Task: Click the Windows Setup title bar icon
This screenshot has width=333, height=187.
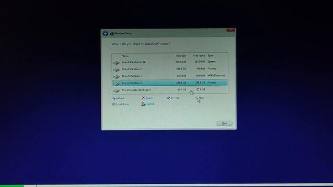Action: (112, 33)
